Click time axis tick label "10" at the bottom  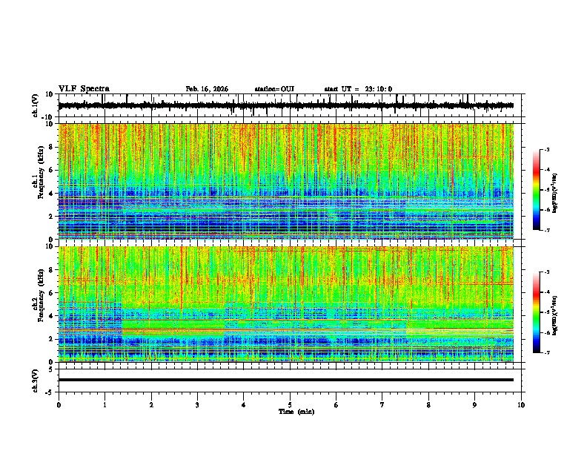tap(521, 405)
